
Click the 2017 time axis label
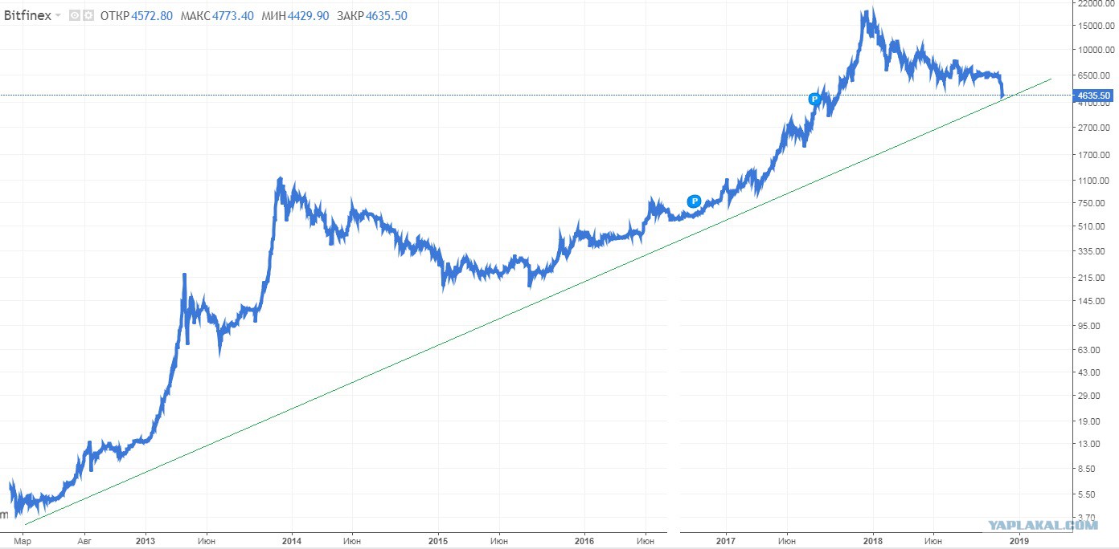click(x=727, y=543)
